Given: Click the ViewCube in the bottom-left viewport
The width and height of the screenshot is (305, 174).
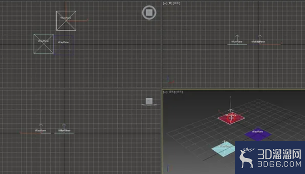Looking at the screenshot, I should click(x=149, y=101).
